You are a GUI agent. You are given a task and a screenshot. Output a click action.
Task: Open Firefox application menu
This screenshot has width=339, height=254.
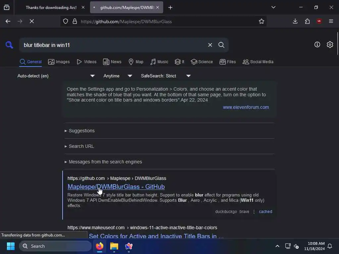331,21
